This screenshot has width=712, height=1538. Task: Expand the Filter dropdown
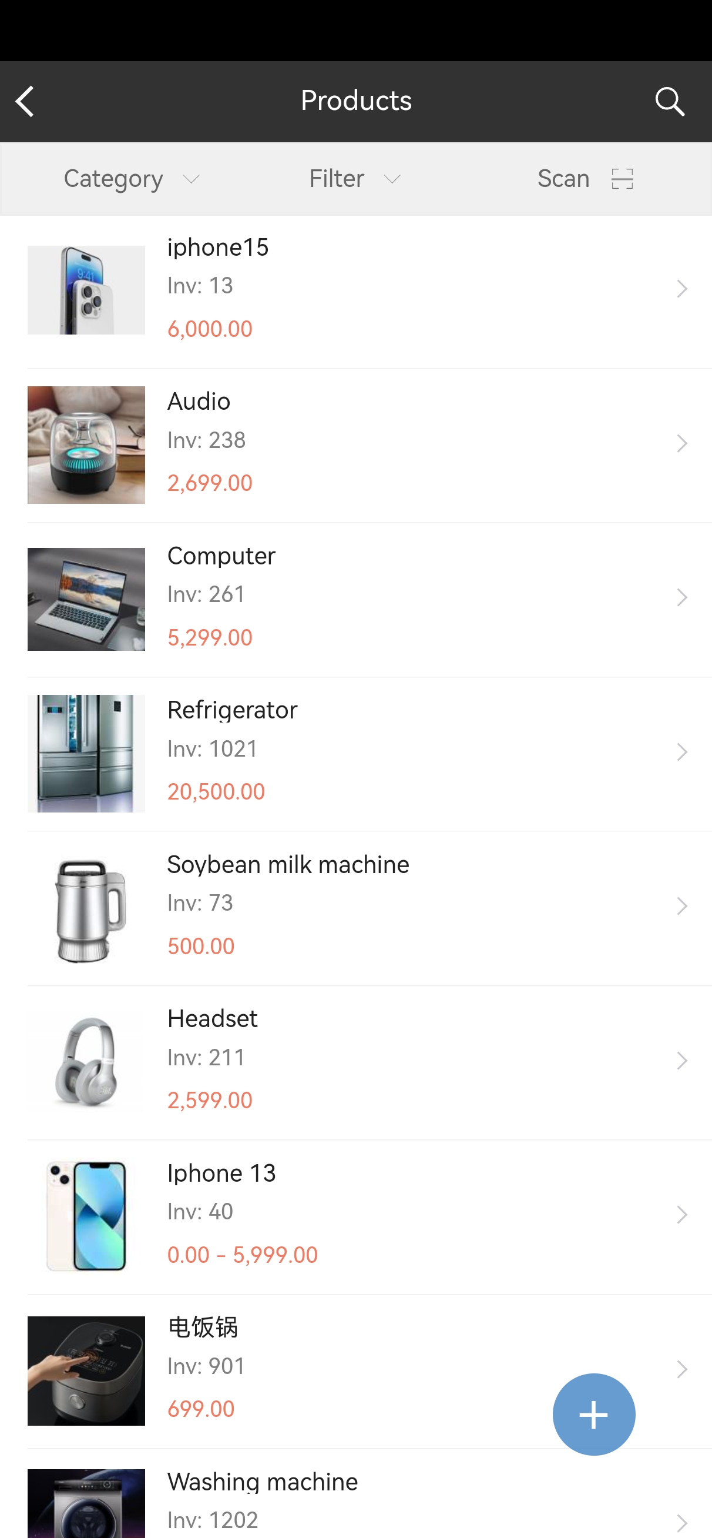[x=355, y=179]
